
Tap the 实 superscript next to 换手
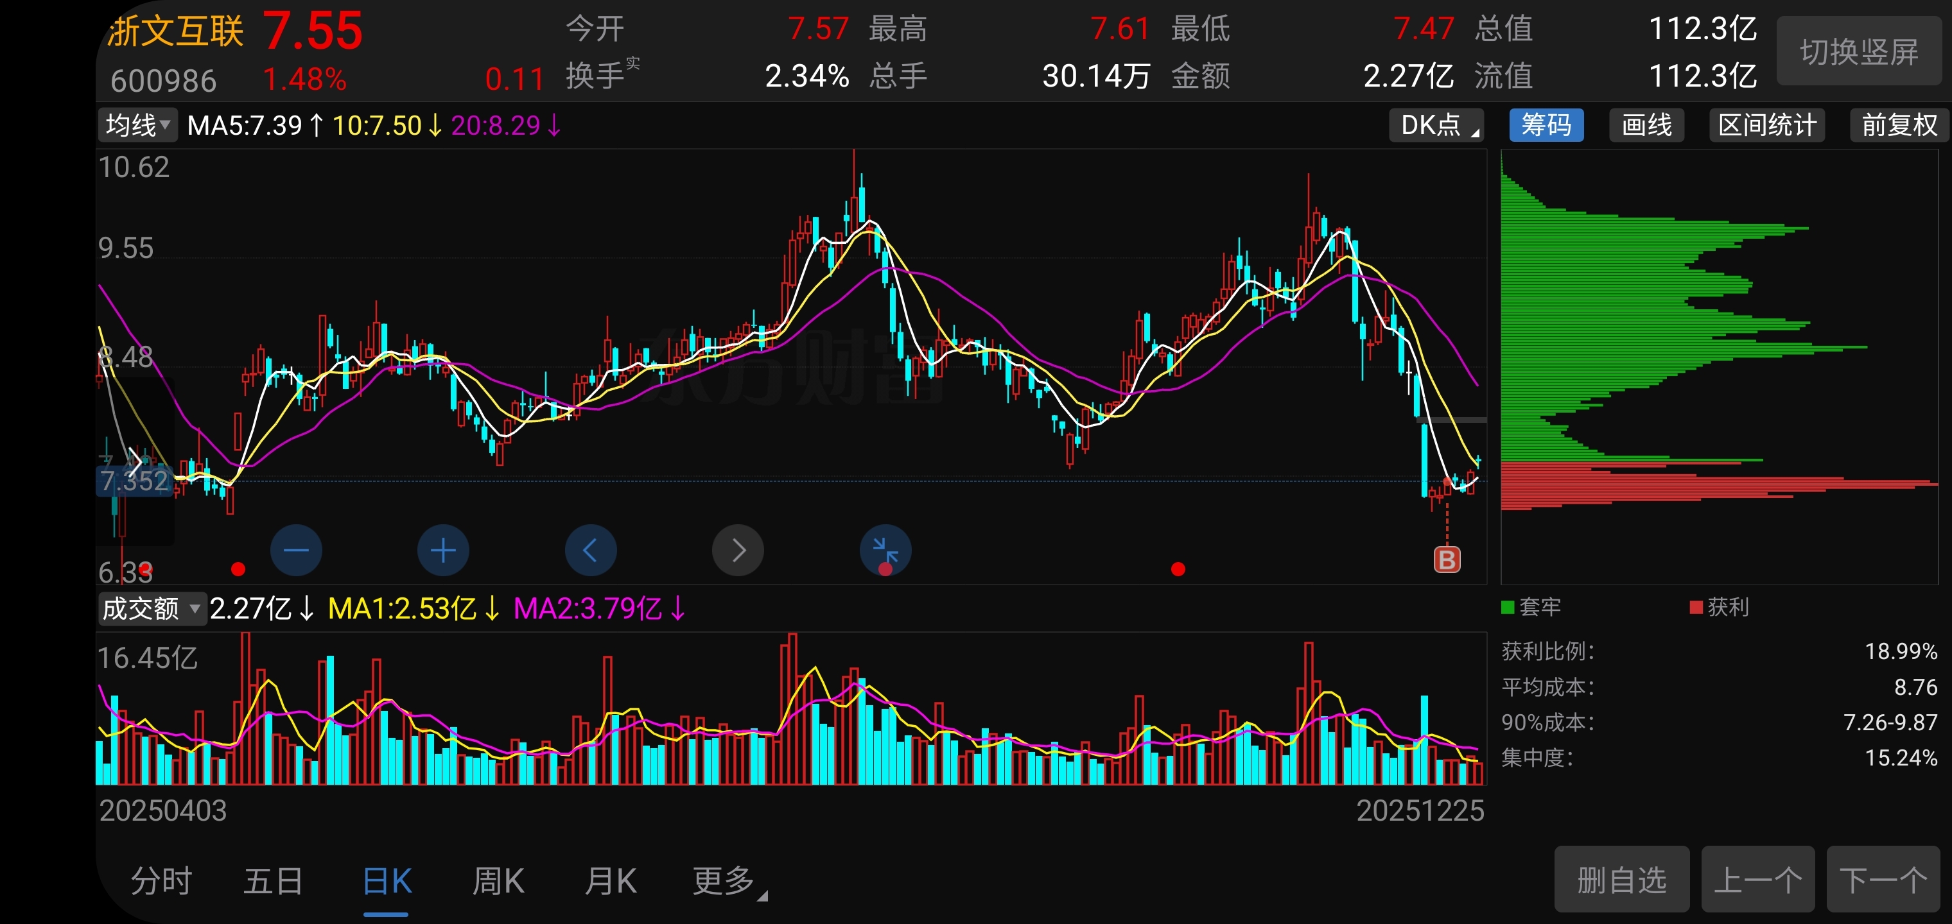coord(632,64)
